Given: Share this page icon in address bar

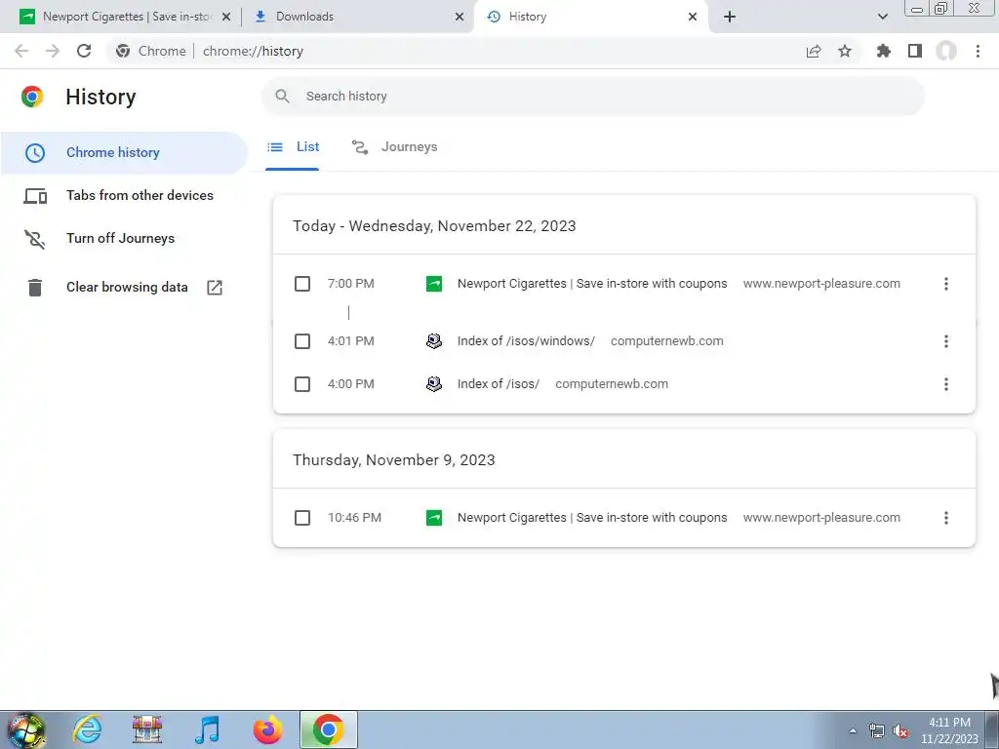Looking at the screenshot, I should click(x=814, y=52).
